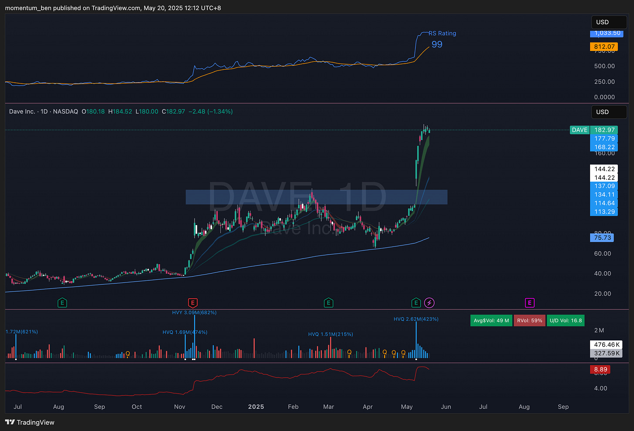Click the 476.46K volume label
The image size is (634, 431).
[606, 344]
